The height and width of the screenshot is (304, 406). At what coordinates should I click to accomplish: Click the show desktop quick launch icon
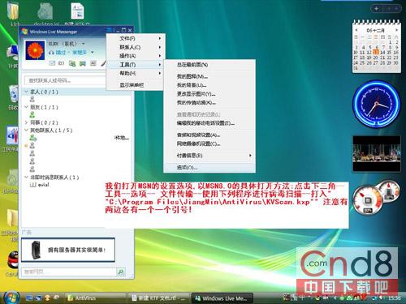click(x=29, y=298)
